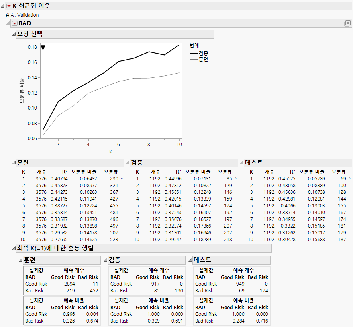Screen dimensions: 353x327
Task: Collapse the 모형 선택 section
Action: tap(13, 34)
